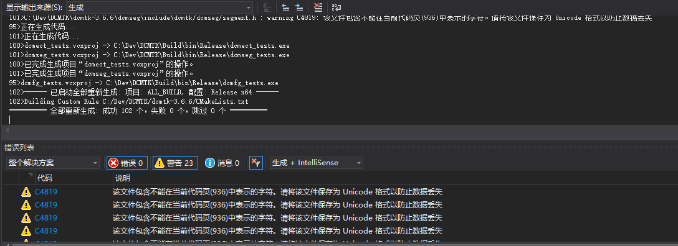Select the 全部重新生成 成功 102 个 summary line
The height and width of the screenshot is (246, 678).
[x=138, y=111]
